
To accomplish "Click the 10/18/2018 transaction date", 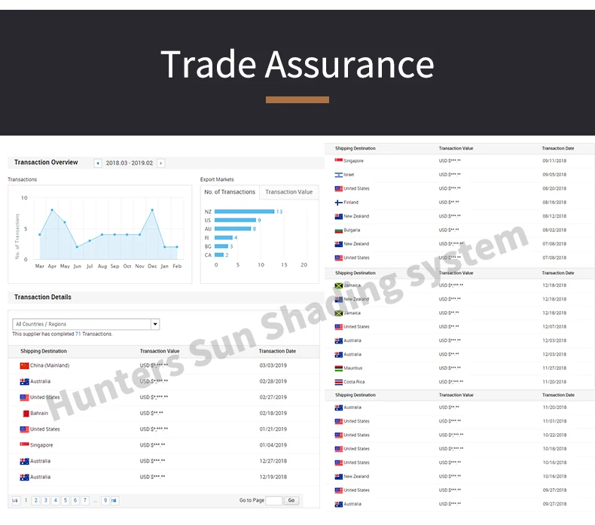I will [554, 449].
